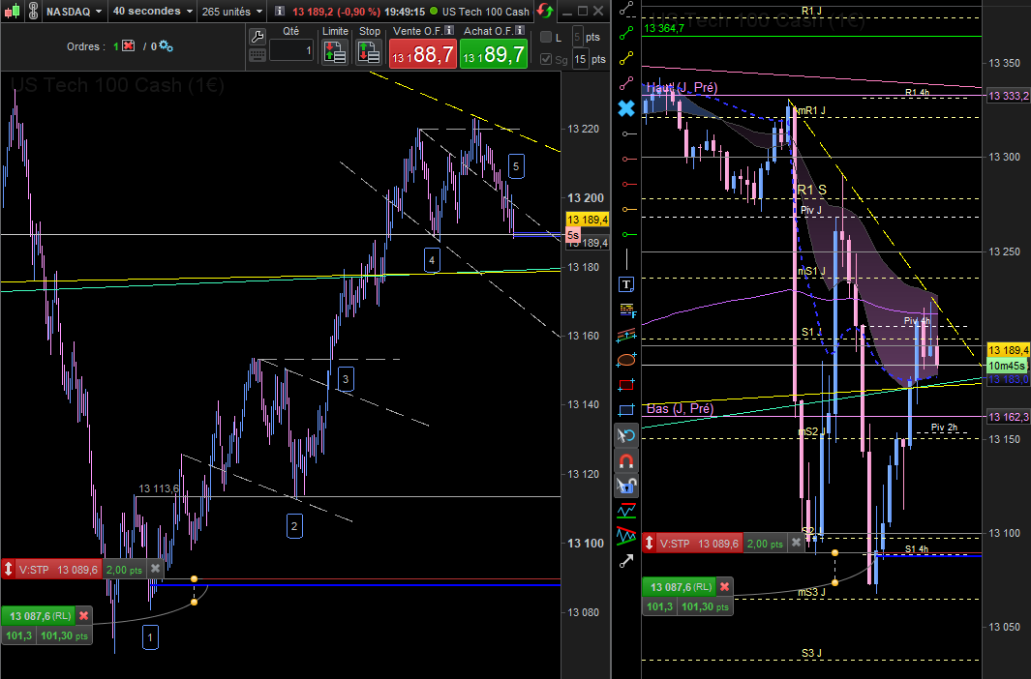
Task: Select the red rectangle drawing tool
Action: [x=626, y=385]
